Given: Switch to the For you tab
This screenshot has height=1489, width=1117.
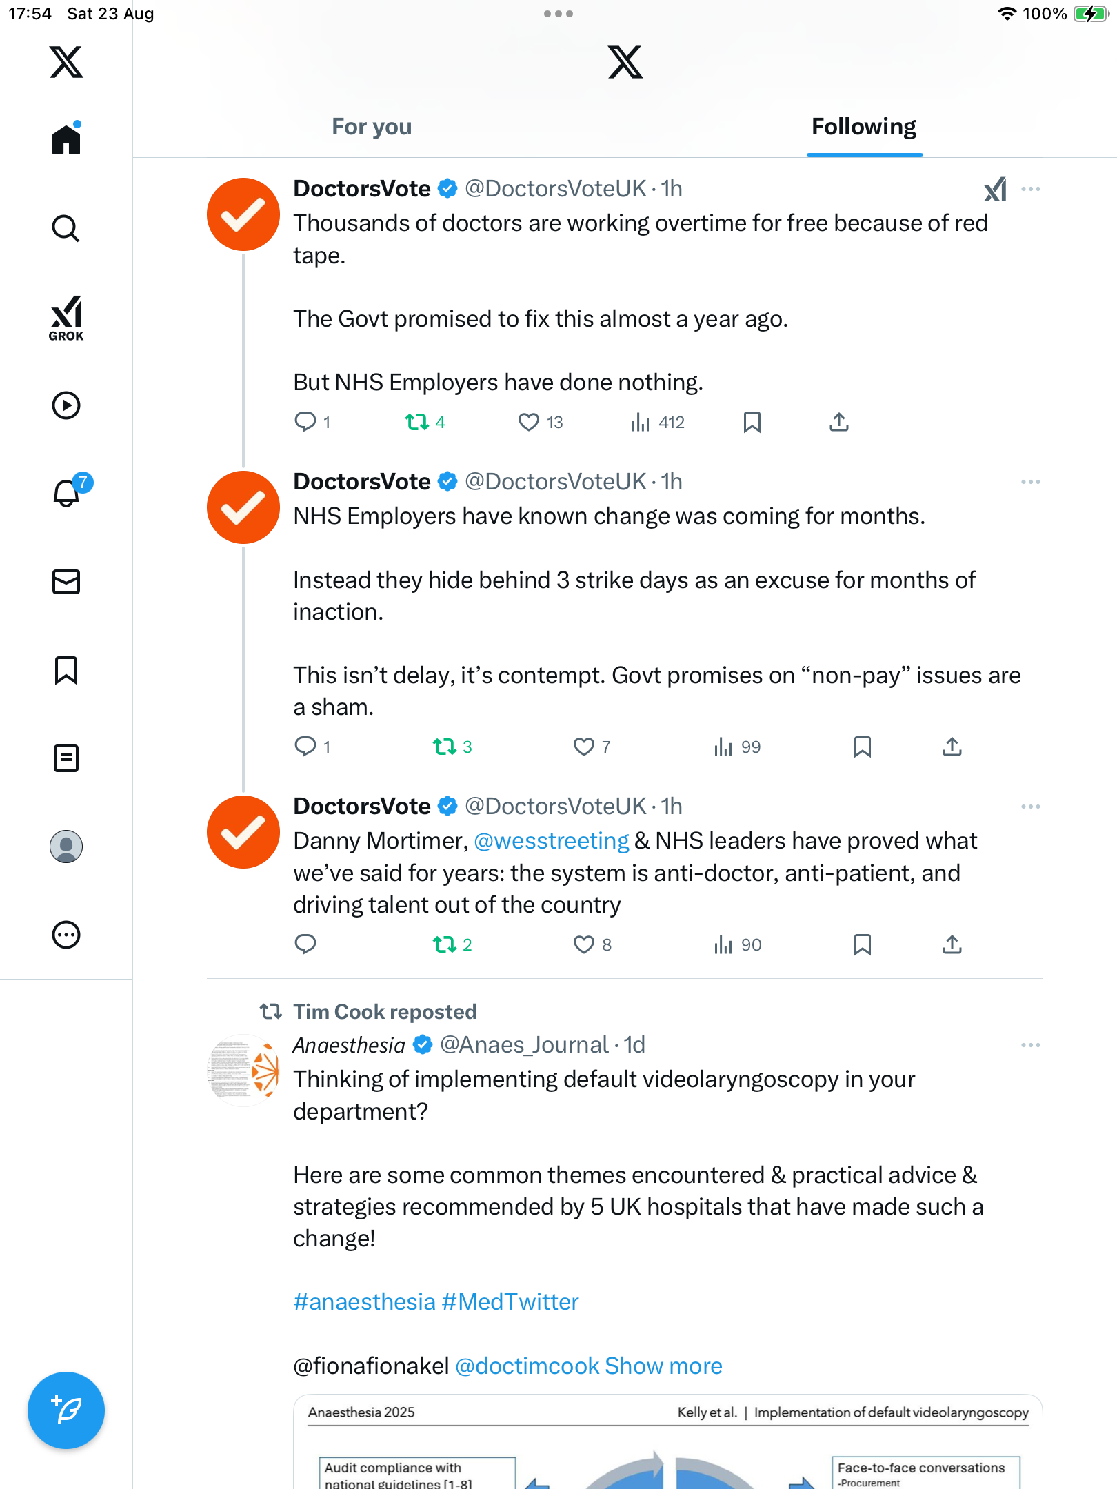Looking at the screenshot, I should [x=372, y=127].
